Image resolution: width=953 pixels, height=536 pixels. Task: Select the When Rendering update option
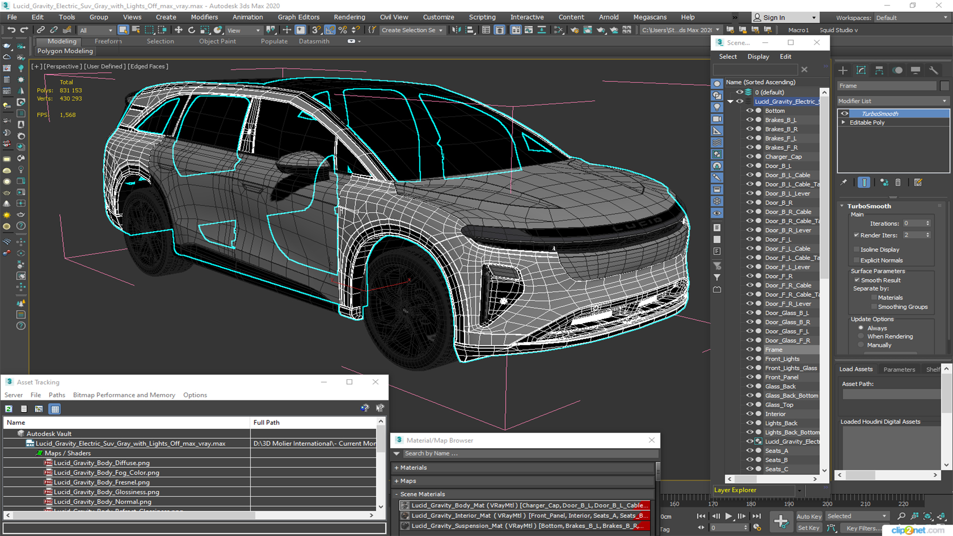click(x=861, y=336)
